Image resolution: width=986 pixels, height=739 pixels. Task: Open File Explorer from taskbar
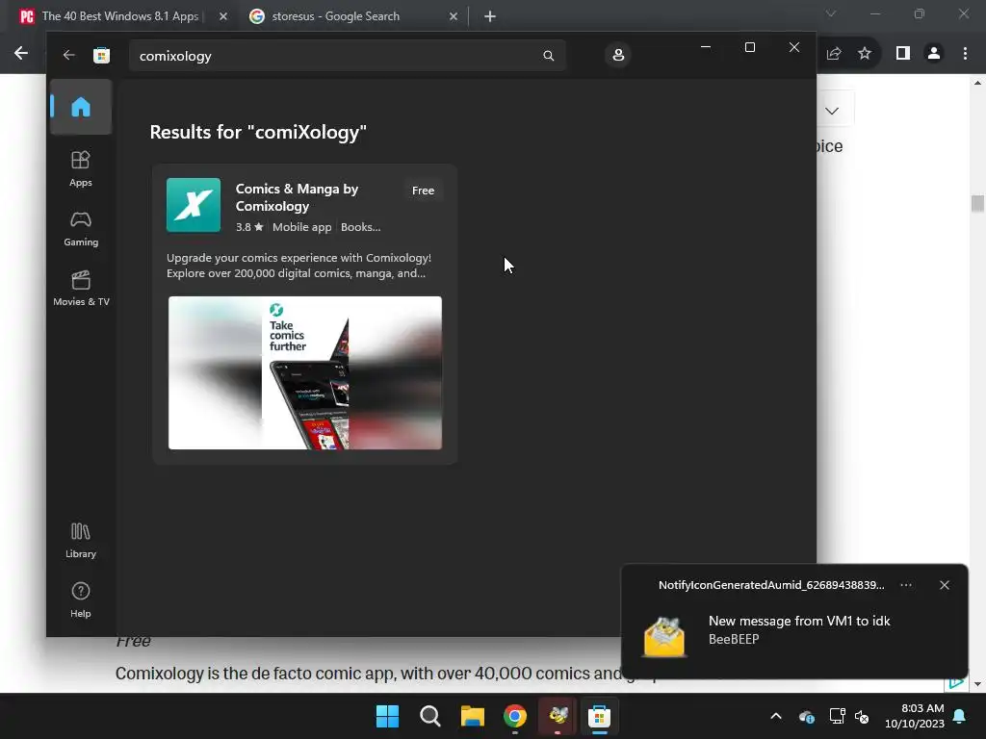click(x=472, y=716)
